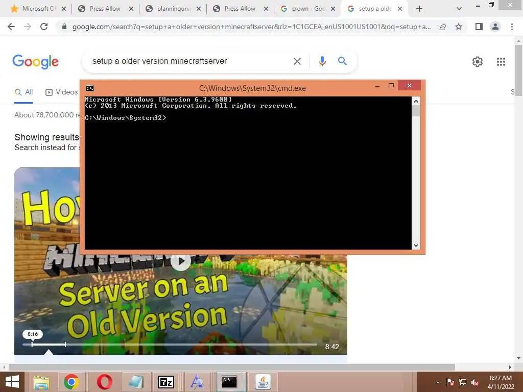
Task: Go back to the previous page
Action: coord(11,27)
